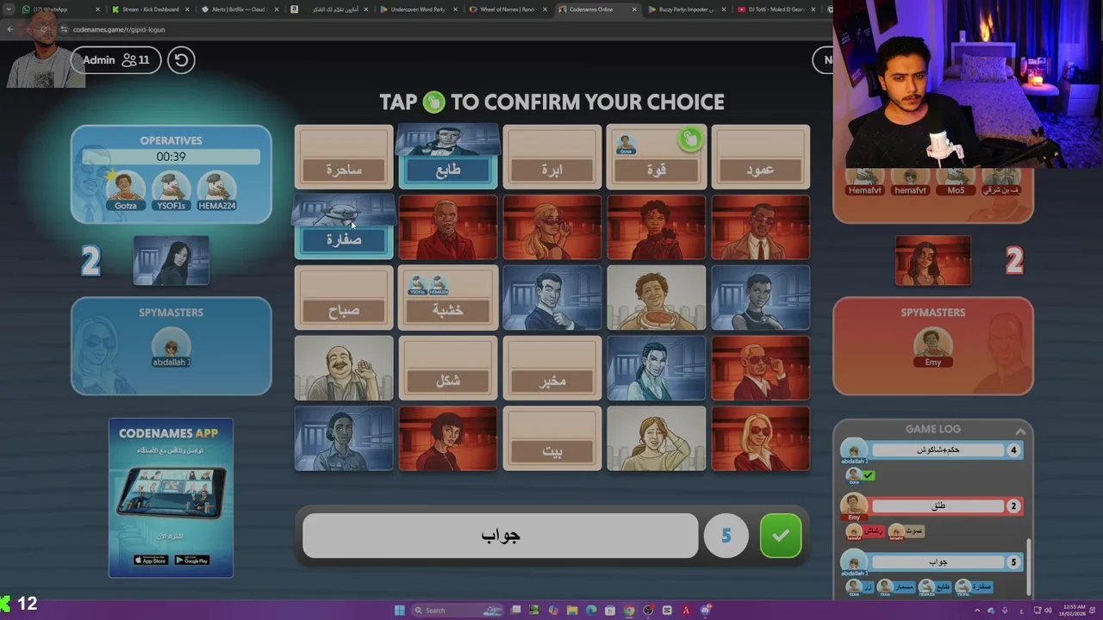The width and height of the screenshot is (1103, 620).
Task: Click the taskbar microphone icon
Action: (1004, 611)
